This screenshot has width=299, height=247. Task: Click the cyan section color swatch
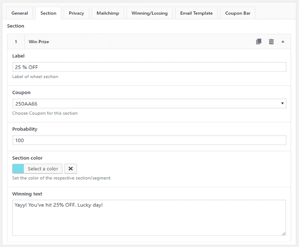pos(18,168)
